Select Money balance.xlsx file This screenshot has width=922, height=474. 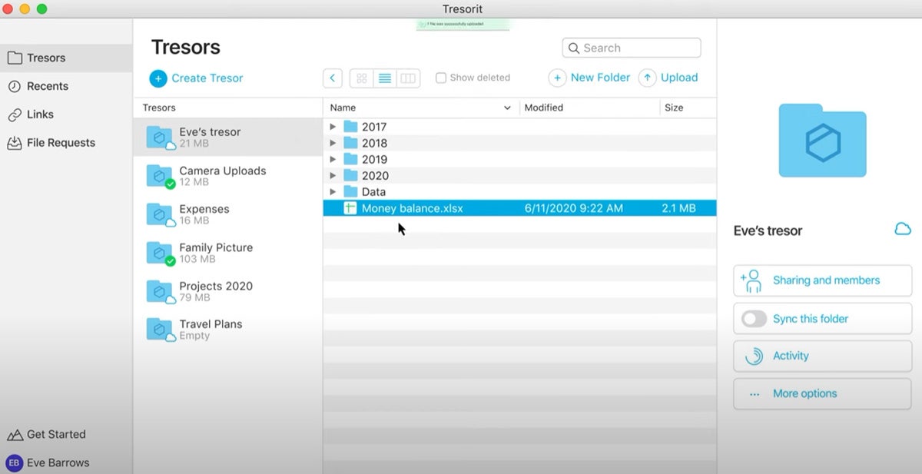(x=519, y=208)
